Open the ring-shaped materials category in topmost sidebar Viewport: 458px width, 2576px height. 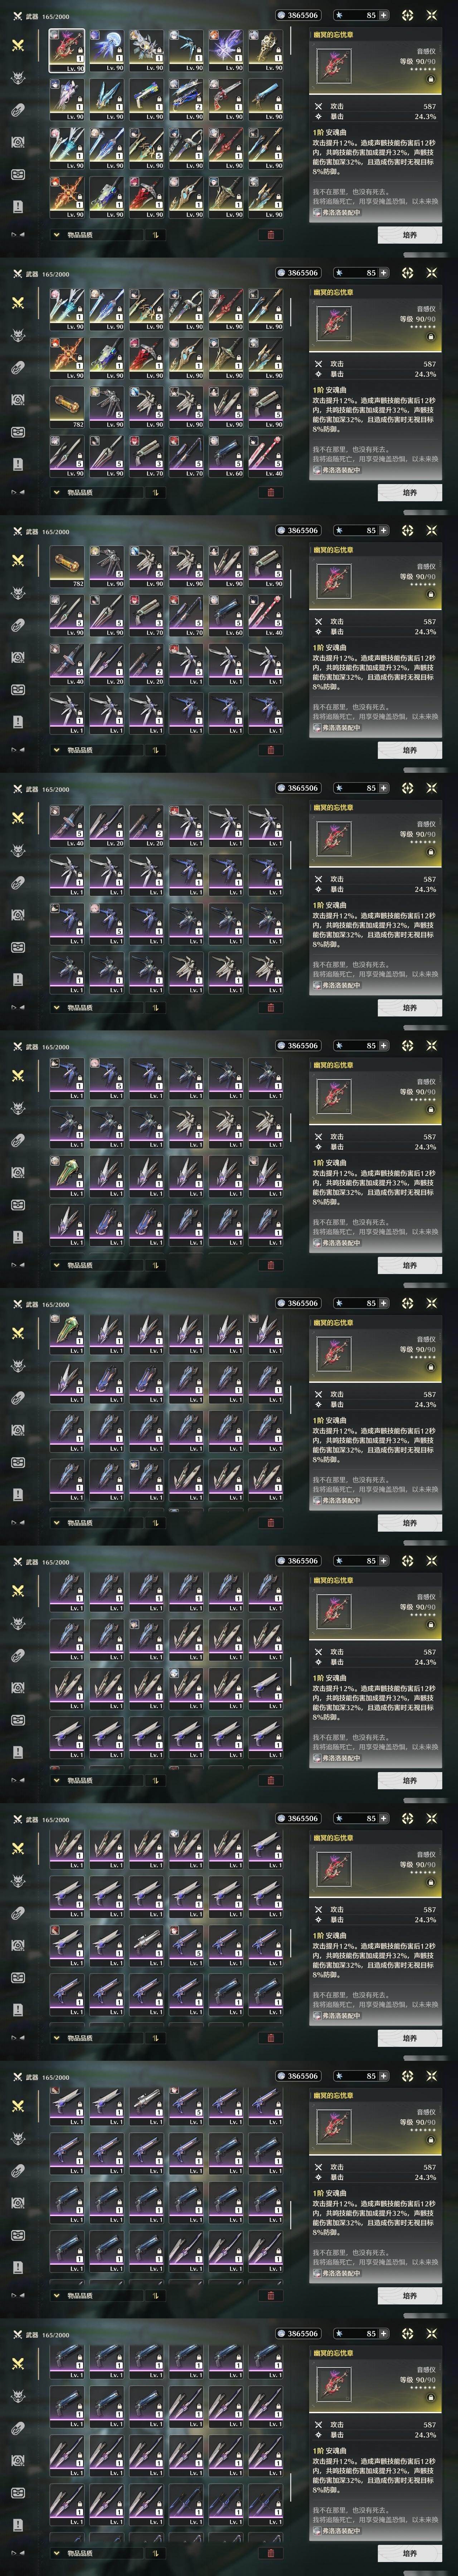(x=17, y=110)
